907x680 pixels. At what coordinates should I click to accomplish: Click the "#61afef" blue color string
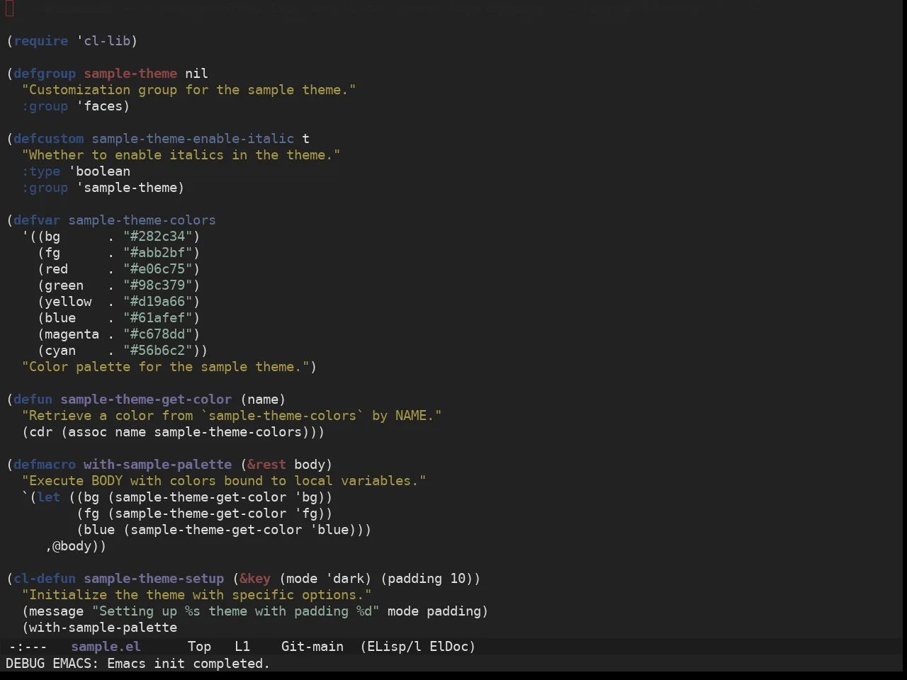158,318
